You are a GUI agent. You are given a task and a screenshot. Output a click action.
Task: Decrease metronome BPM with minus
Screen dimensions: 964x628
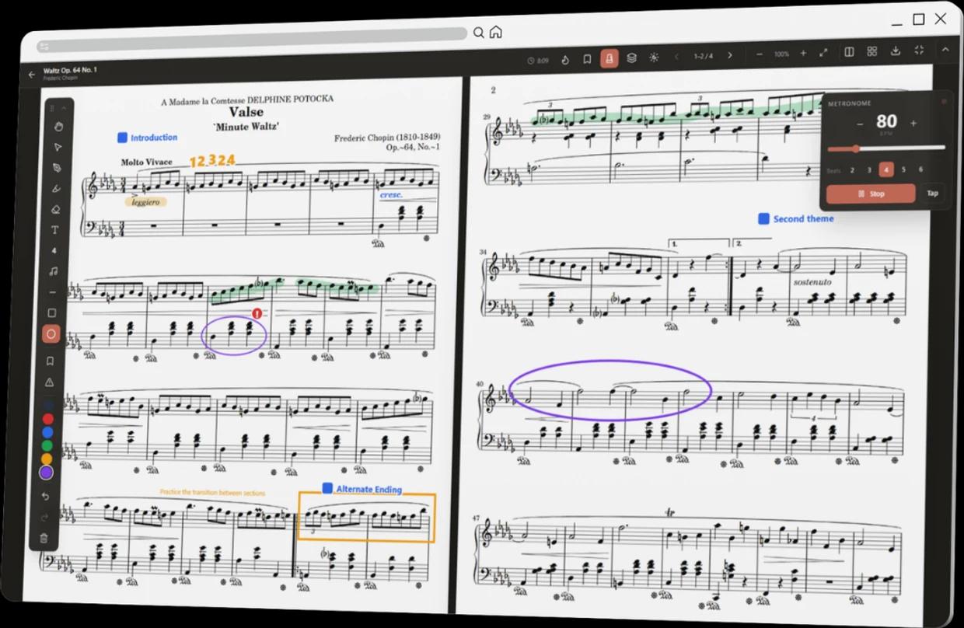pos(860,124)
